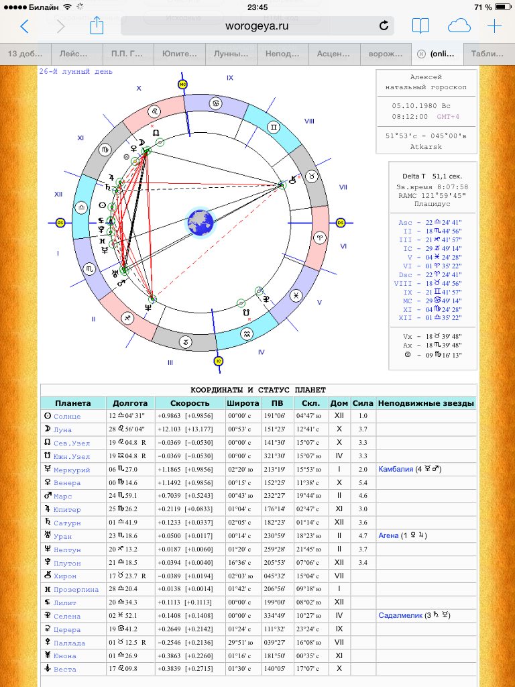The width and height of the screenshot is (515, 687).
Task: Open the Хирон link
Action: click(65, 576)
